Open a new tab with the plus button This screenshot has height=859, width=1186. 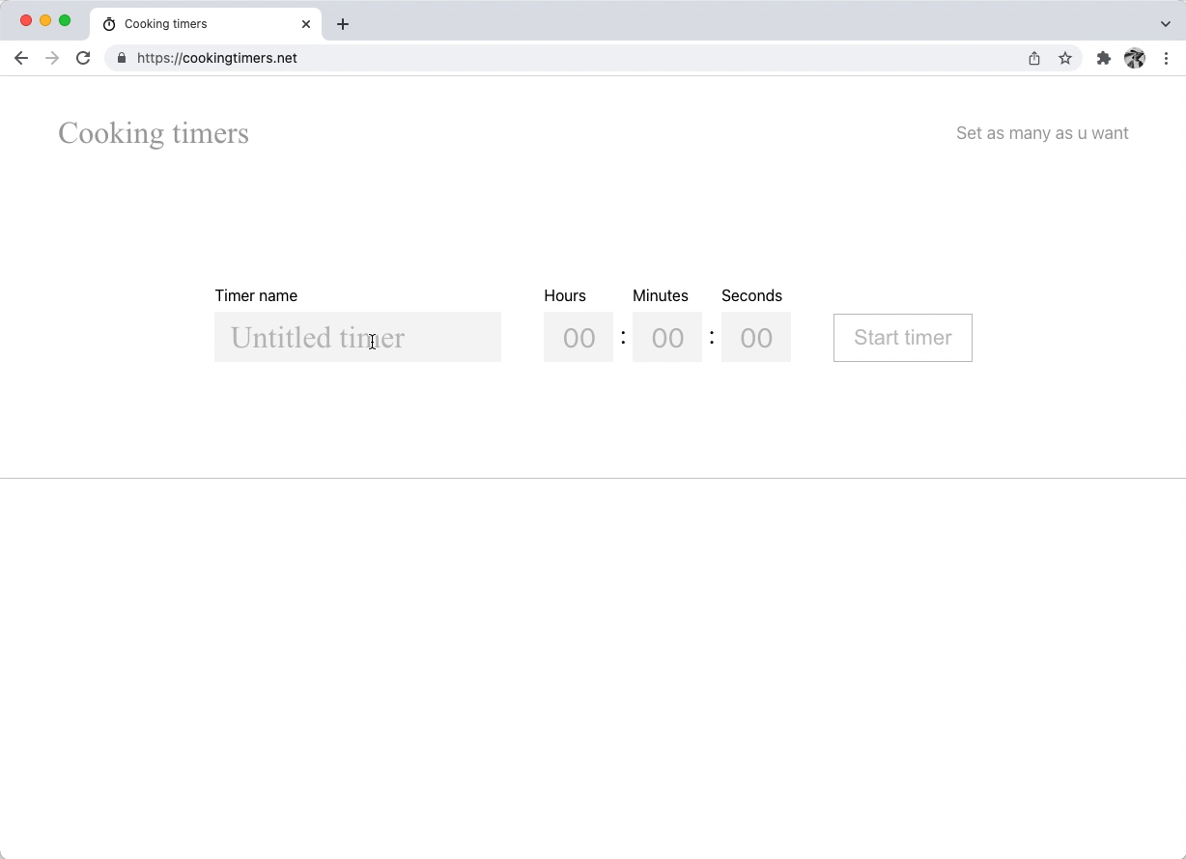pyautogui.click(x=343, y=24)
